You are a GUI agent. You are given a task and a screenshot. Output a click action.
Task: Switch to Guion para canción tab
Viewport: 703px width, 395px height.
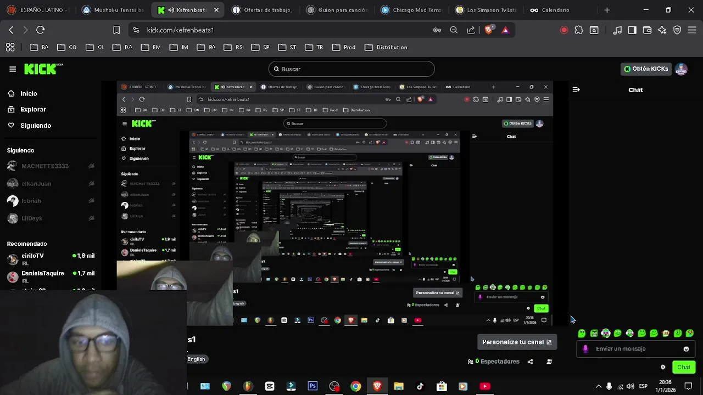click(x=337, y=10)
